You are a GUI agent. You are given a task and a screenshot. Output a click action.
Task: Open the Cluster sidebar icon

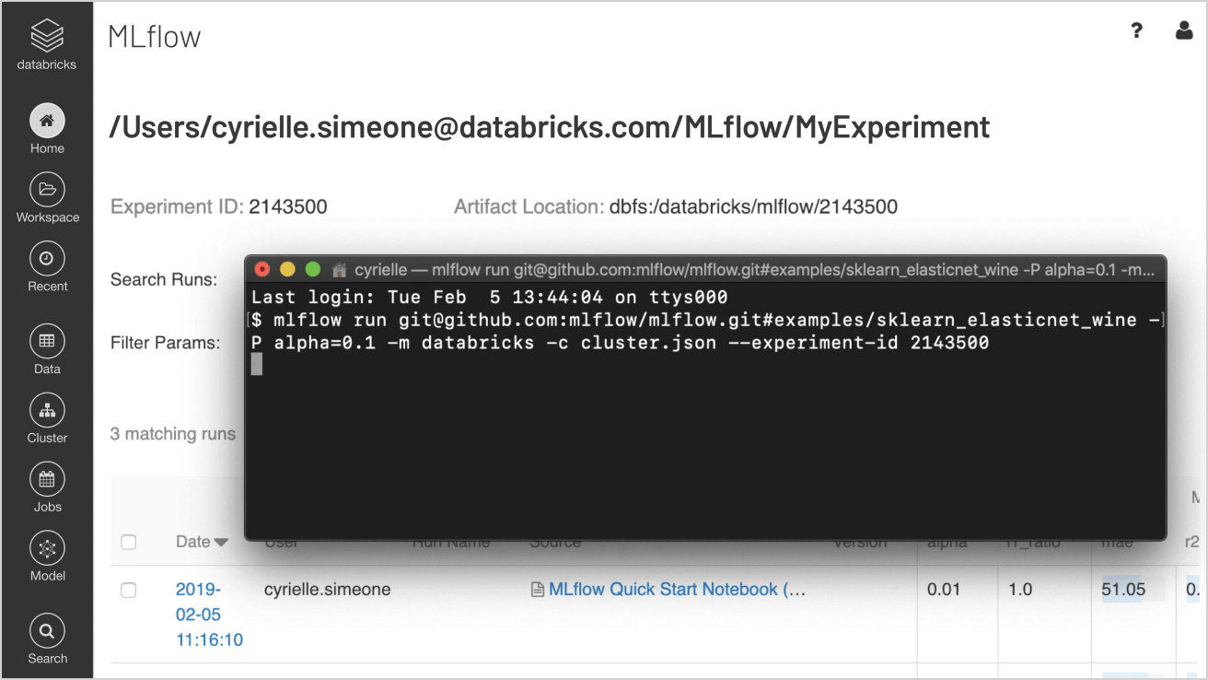[47, 410]
